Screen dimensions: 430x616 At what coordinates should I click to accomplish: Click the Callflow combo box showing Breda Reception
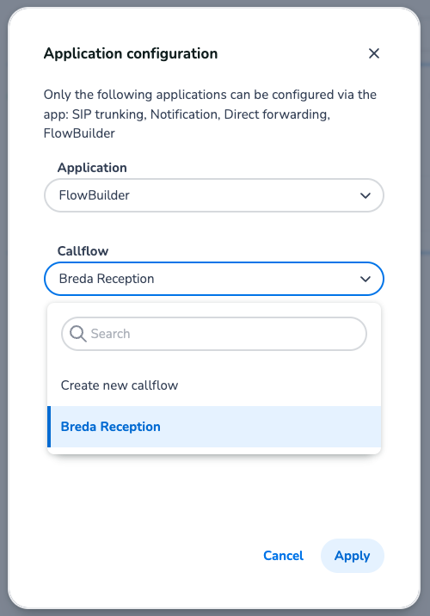214,279
